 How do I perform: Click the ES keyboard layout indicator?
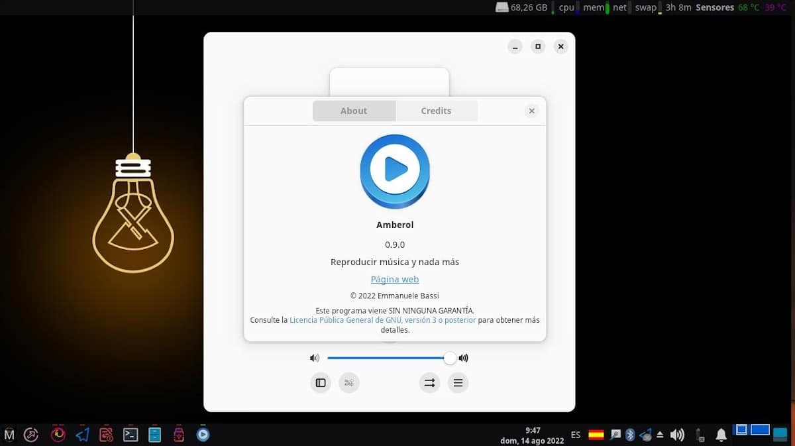576,435
